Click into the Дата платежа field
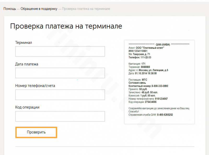This screenshot has height=155, width=209. coord(60,73)
